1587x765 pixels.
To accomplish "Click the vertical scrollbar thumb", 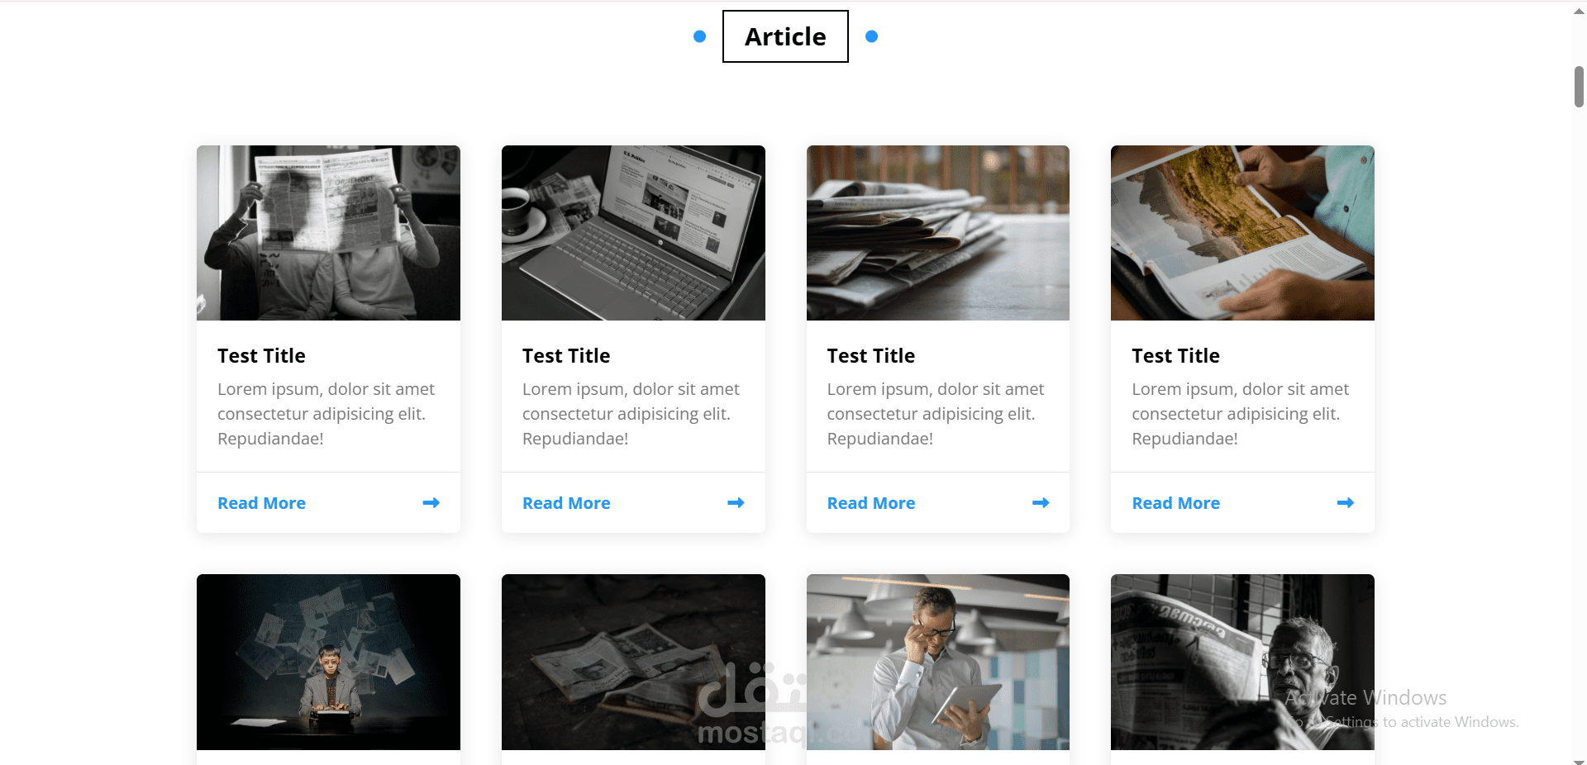I will pyautogui.click(x=1579, y=87).
